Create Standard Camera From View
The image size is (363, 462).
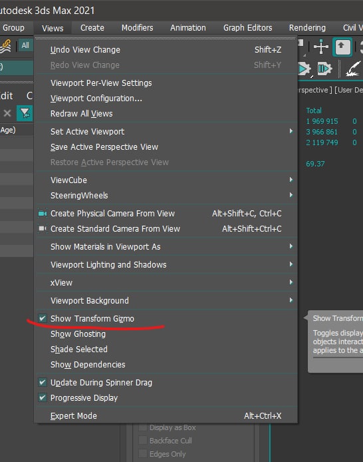point(166,229)
